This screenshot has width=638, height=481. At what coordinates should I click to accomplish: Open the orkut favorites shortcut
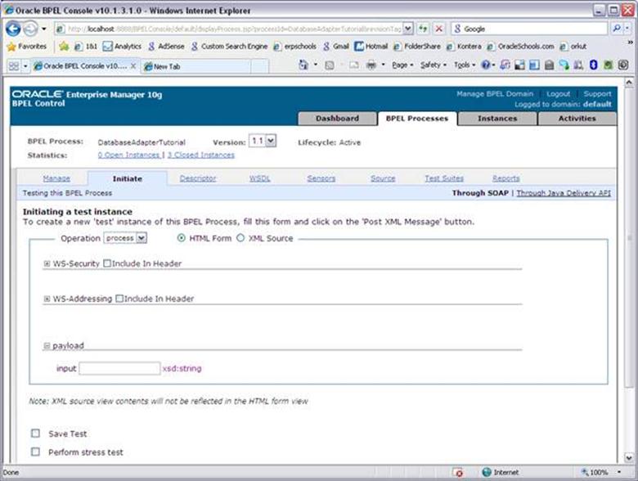coord(573,47)
